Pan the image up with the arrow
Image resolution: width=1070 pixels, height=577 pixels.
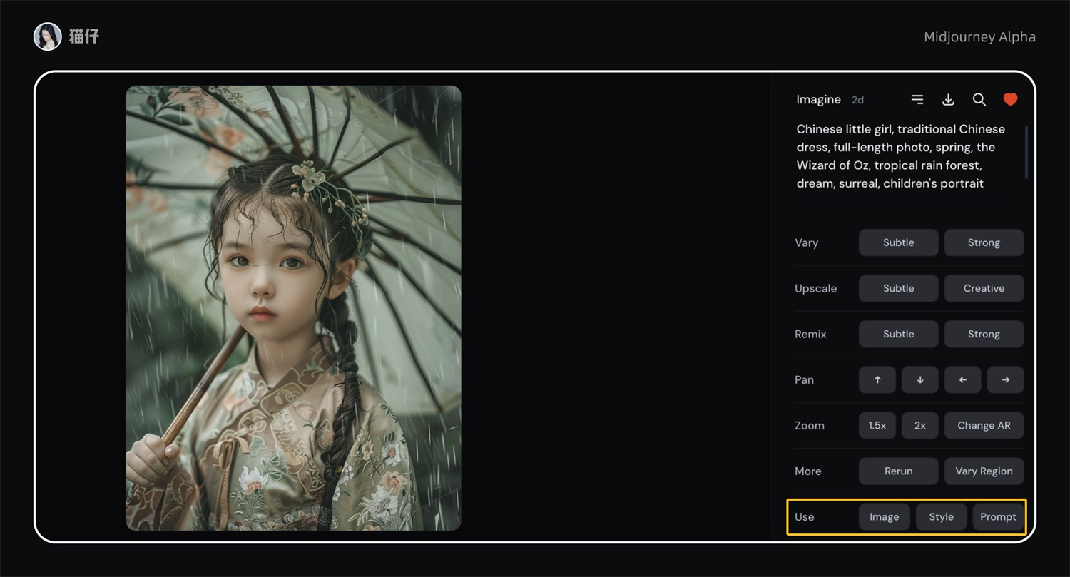pos(877,380)
